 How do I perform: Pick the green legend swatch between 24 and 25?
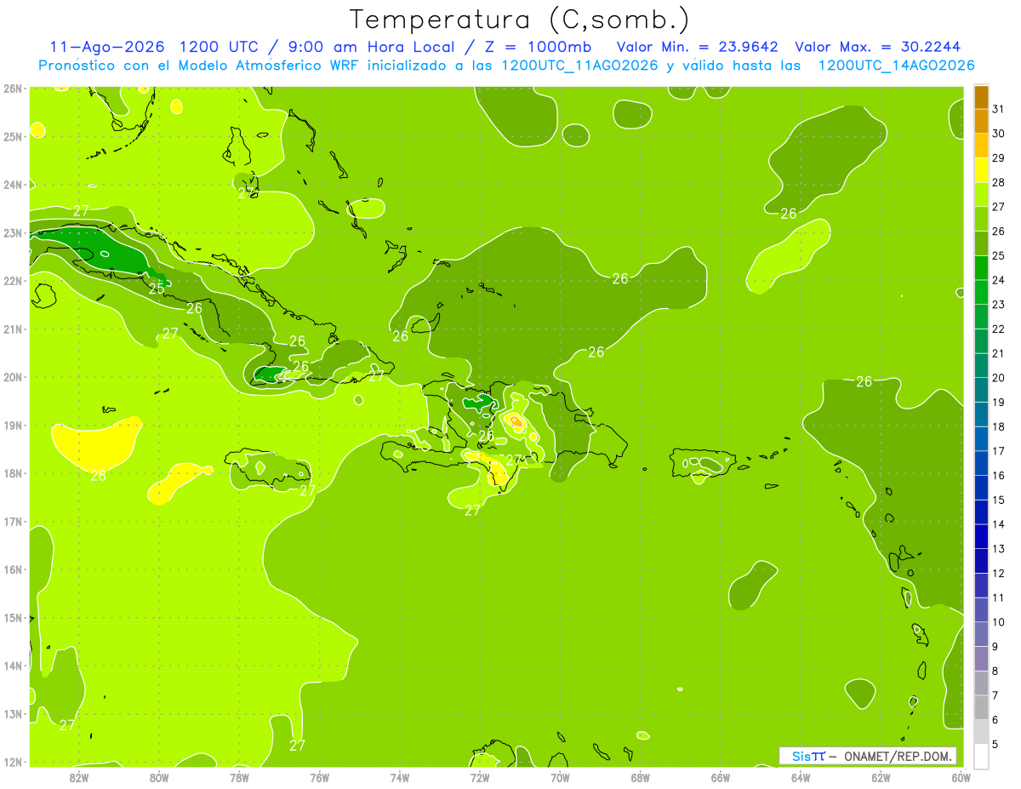coord(981,268)
